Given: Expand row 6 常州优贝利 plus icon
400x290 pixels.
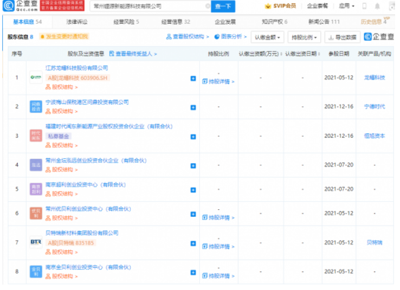Looking at the screenshot, I should [193, 214].
